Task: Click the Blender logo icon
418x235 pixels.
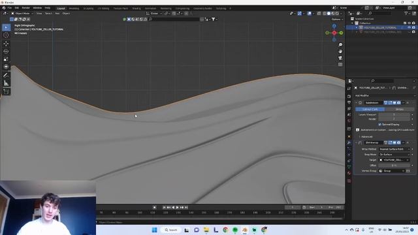Action: 4,8
